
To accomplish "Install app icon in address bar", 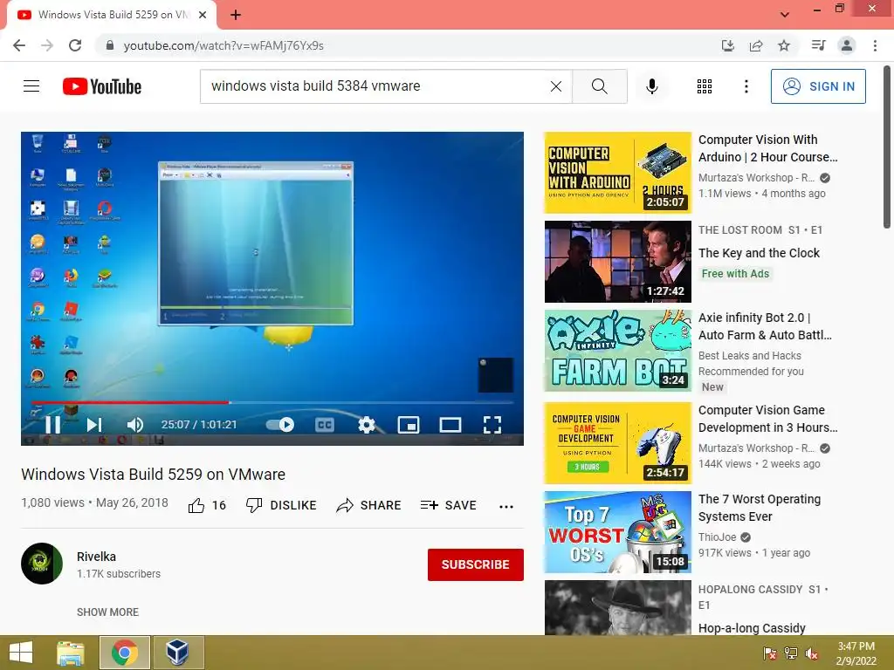I will [x=727, y=45].
